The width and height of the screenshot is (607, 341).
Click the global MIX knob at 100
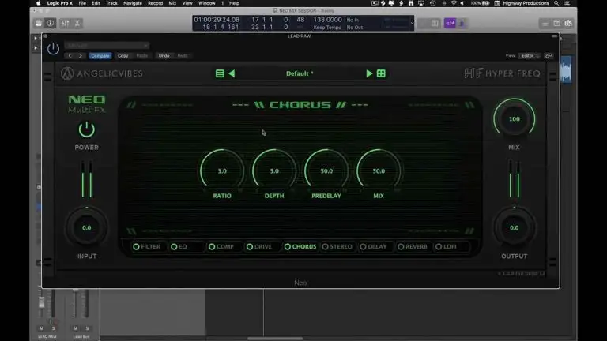[x=514, y=119]
